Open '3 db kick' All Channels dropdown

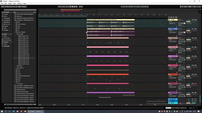(x=182, y=40)
